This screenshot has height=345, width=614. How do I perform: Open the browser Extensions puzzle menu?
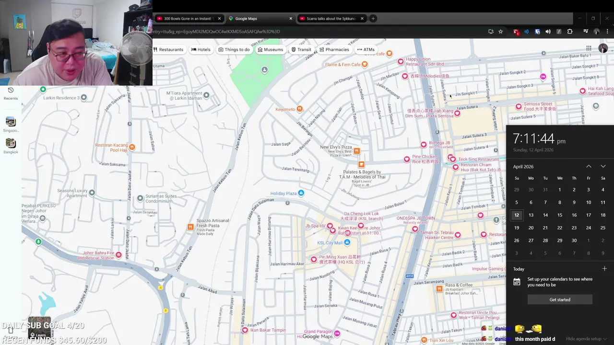click(570, 32)
